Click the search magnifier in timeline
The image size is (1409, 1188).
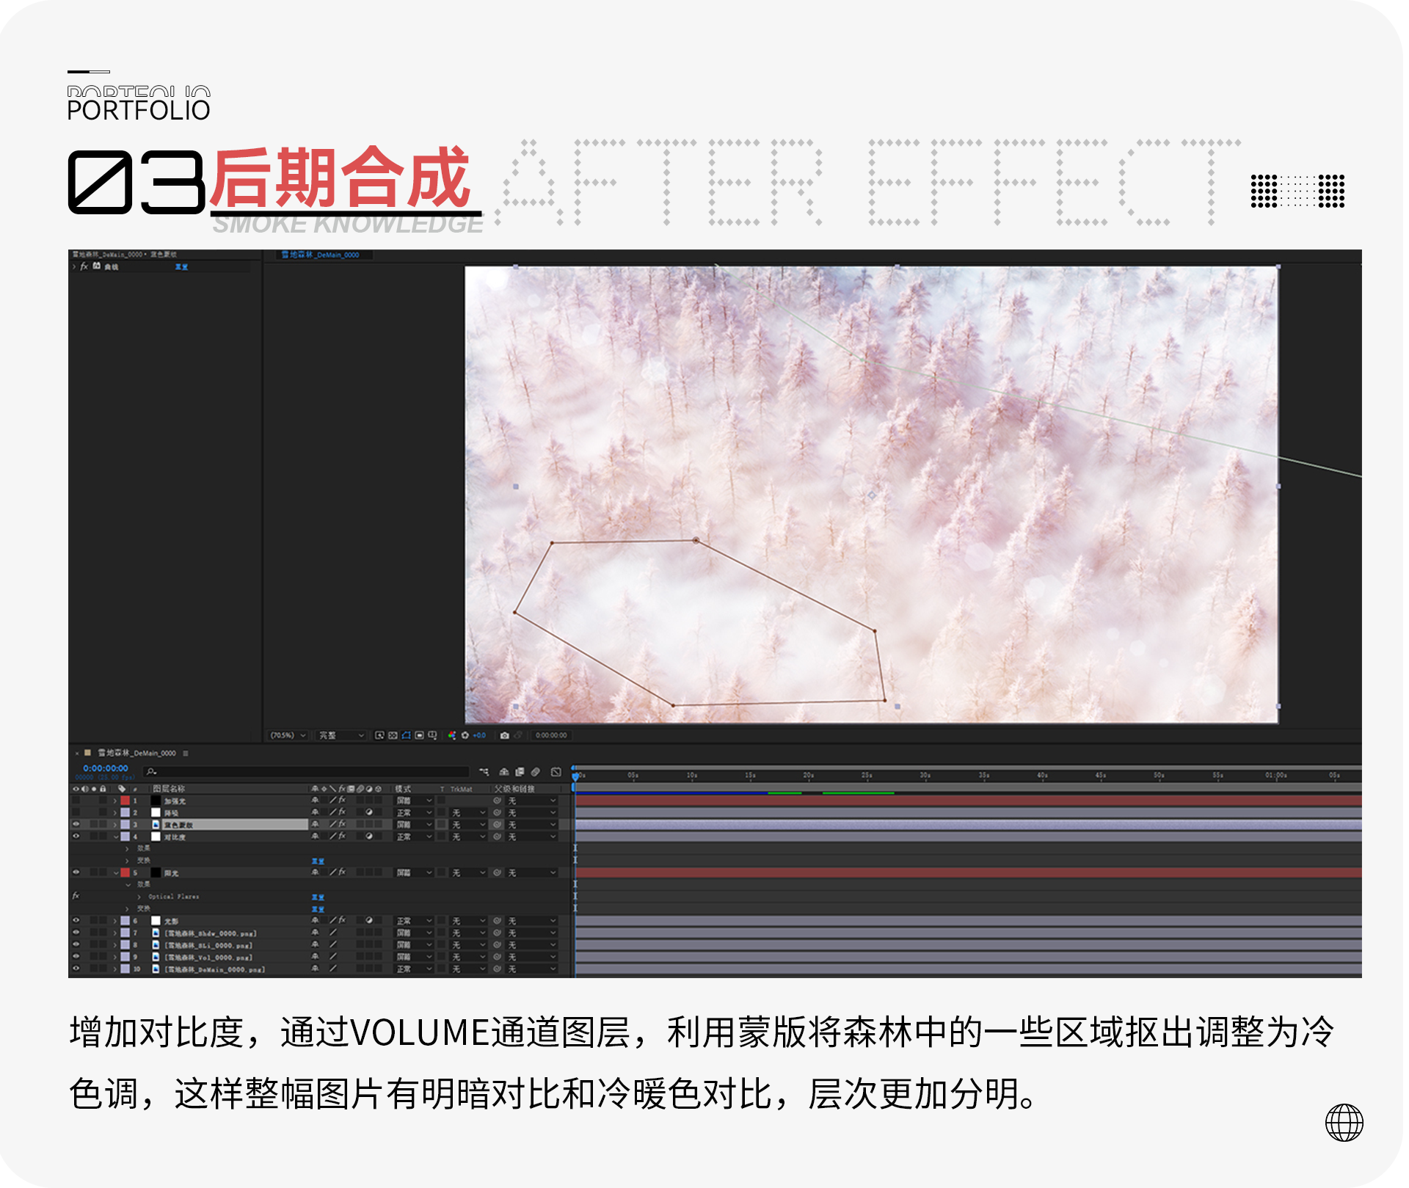pyautogui.click(x=151, y=772)
